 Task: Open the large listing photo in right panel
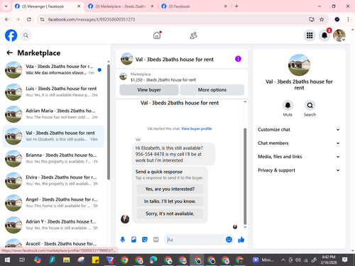(299, 65)
